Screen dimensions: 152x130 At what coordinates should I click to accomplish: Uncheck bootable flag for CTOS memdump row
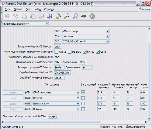click(x=83, y=92)
